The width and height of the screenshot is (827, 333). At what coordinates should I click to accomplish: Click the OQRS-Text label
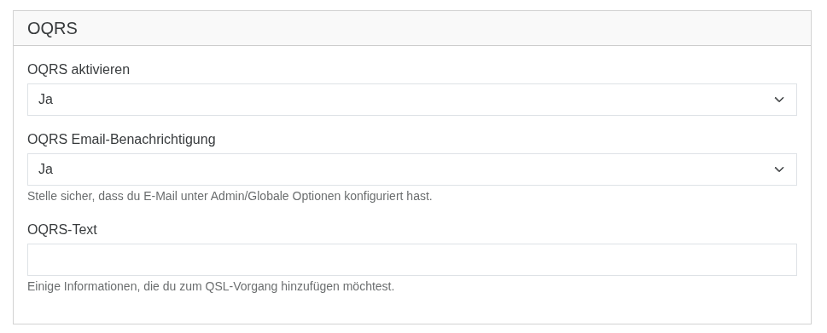click(x=62, y=230)
